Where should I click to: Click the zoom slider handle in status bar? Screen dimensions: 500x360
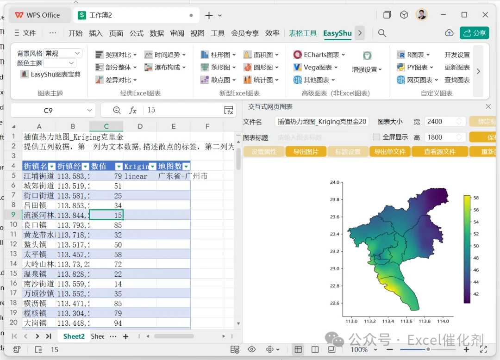coord(428,349)
